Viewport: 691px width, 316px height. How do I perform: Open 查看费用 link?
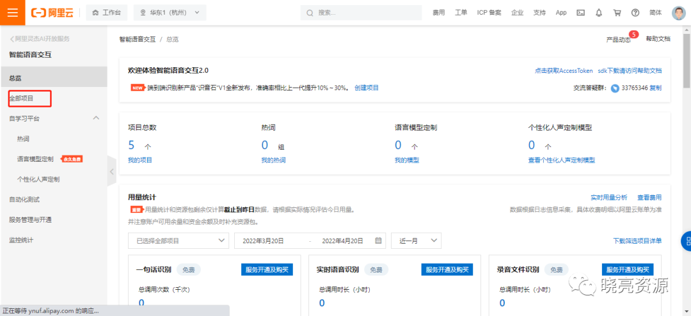point(649,198)
